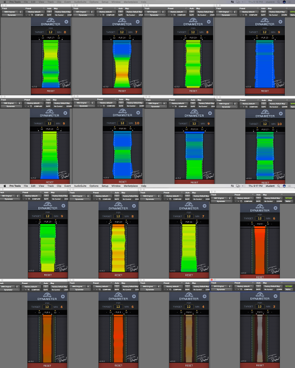295x368 pixels.
Task: Click MeterPlugs logo in the MIN 3 window
Action: pos(260,295)
